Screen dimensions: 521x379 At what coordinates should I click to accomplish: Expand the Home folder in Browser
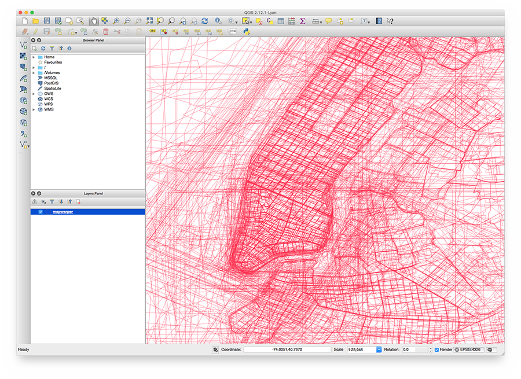pos(34,57)
